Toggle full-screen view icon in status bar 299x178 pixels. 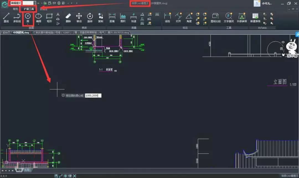pos(74,176)
